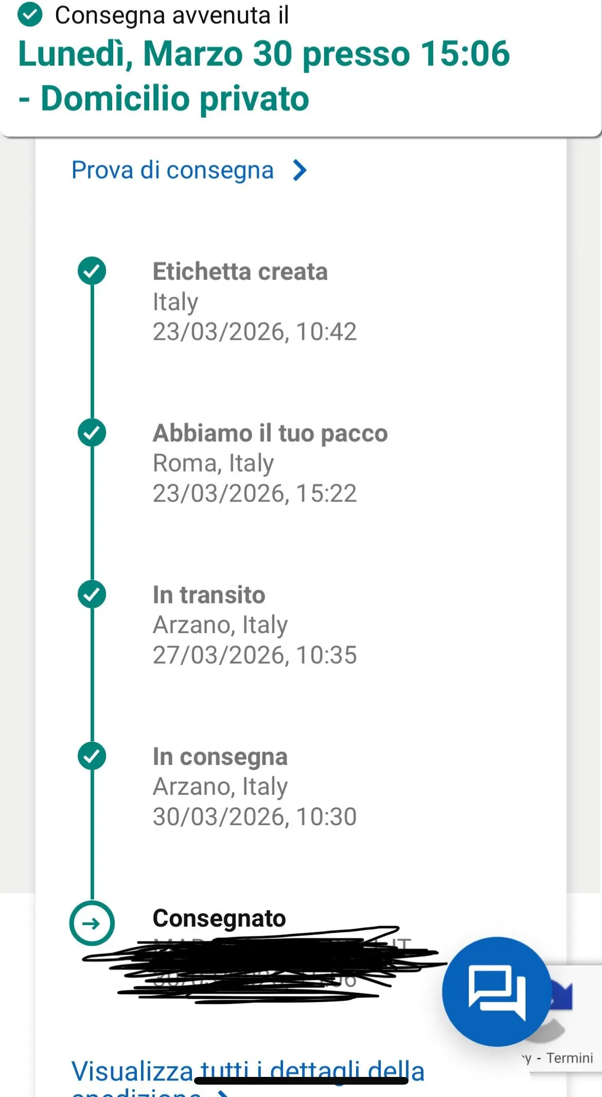Expand the chevron next to Prova di consegna
The height and width of the screenshot is (1097, 602).
(x=300, y=170)
